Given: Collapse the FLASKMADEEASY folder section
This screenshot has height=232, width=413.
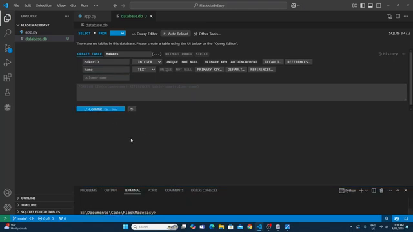Looking at the screenshot, I should (x=35, y=25).
